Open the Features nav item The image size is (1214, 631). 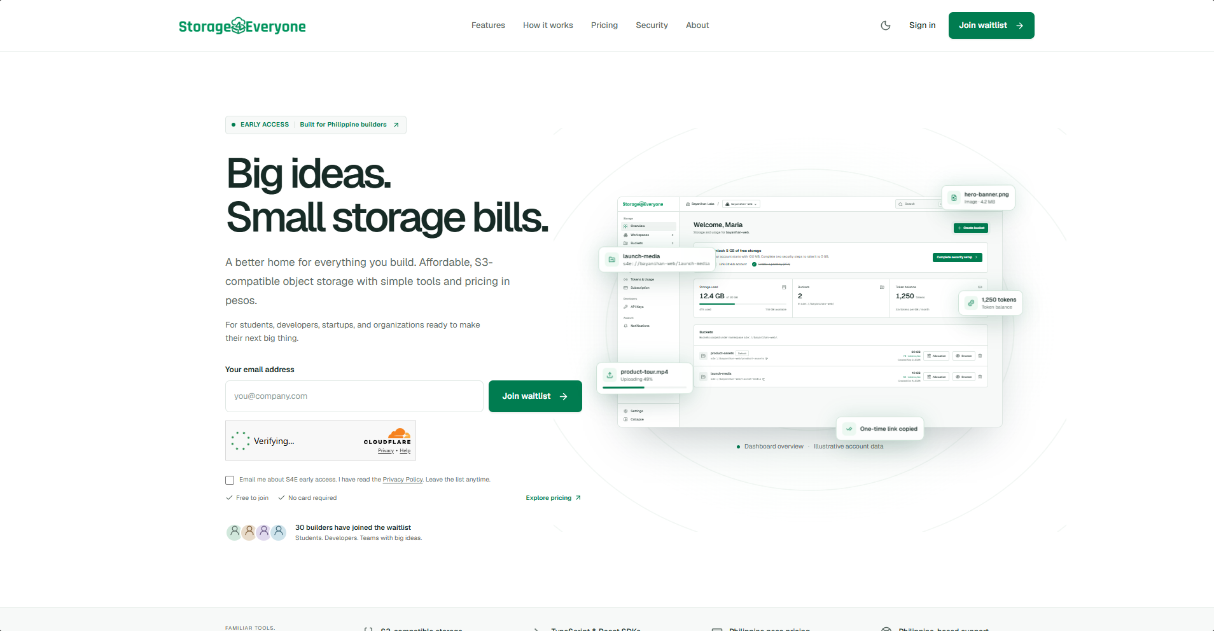(488, 25)
